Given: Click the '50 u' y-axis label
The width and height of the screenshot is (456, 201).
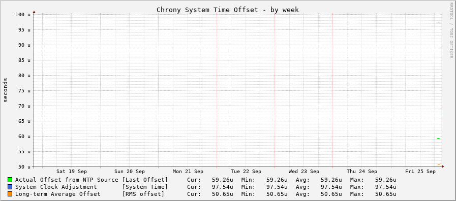Looking at the screenshot, I should click(25, 166).
